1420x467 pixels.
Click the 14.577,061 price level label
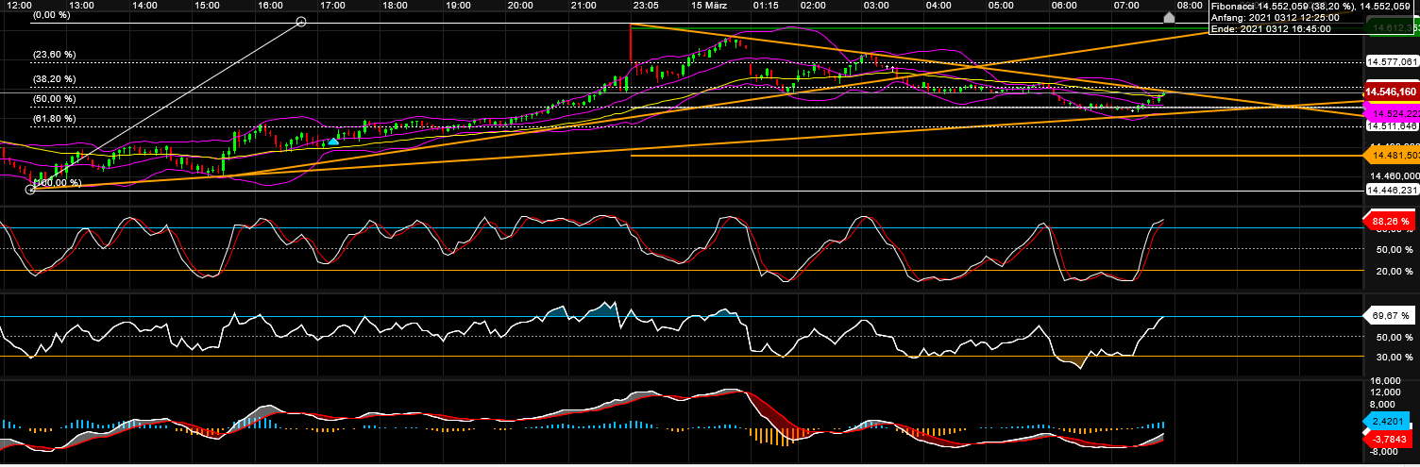(1391, 62)
